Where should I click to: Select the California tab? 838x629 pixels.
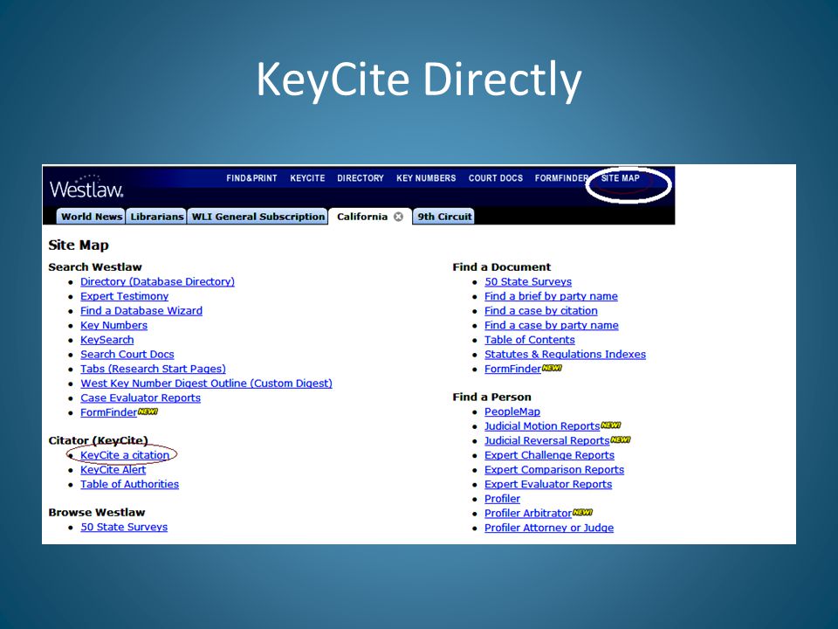(361, 217)
